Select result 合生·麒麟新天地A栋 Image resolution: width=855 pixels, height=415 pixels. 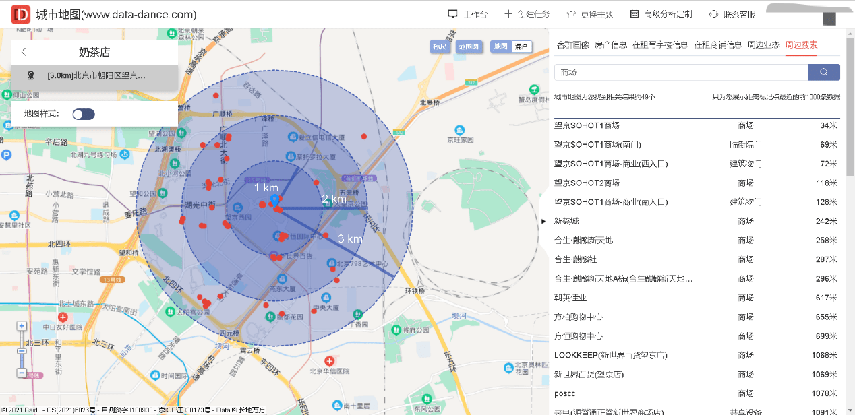click(x=696, y=278)
